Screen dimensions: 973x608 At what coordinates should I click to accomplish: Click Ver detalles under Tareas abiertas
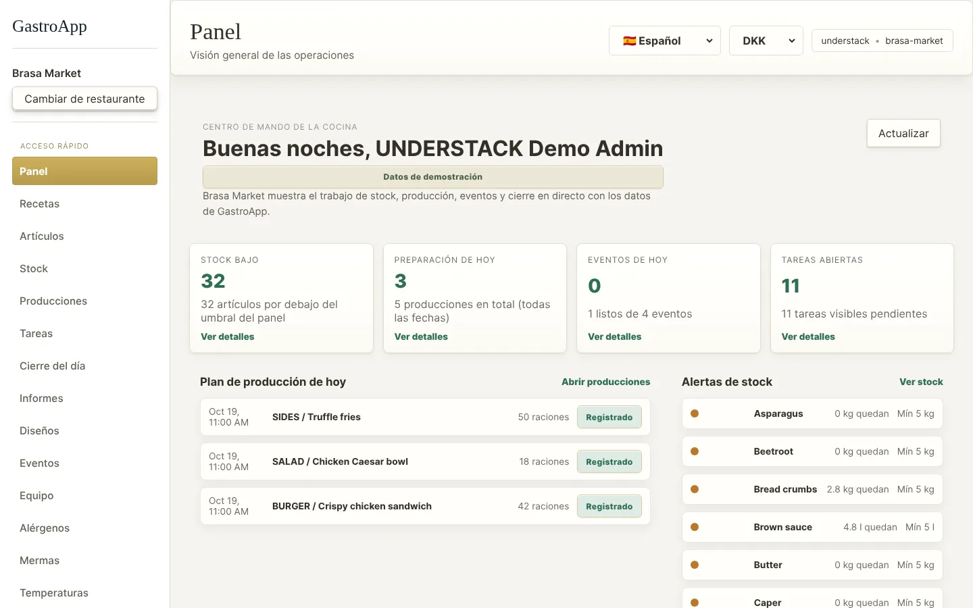[x=808, y=336]
